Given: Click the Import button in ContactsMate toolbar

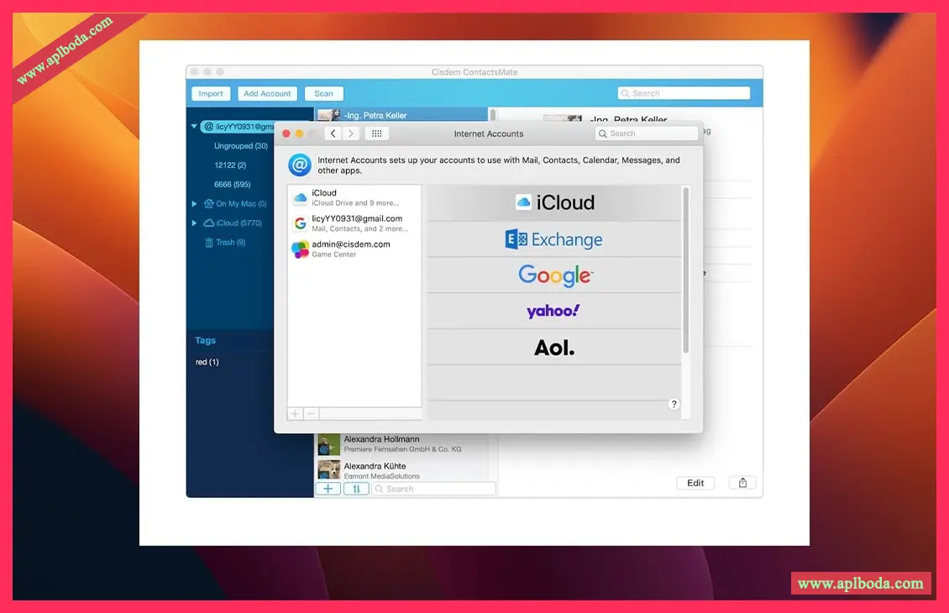Looking at the screenshot, I should pyautogui.click(x=211, y=94).
